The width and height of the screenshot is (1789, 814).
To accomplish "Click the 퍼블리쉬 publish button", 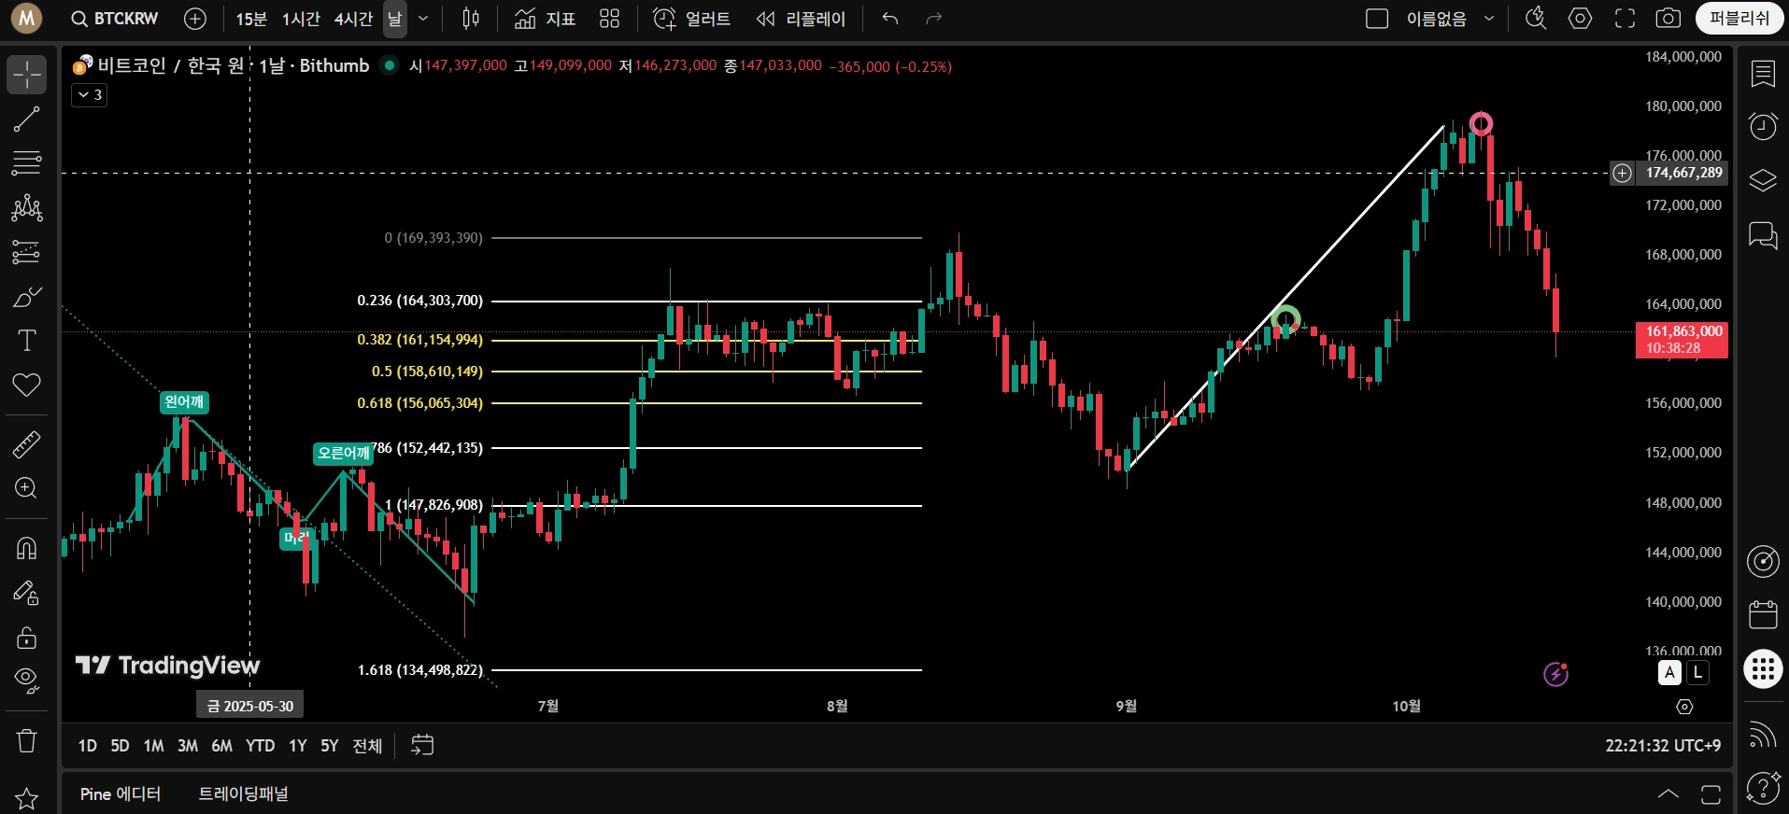I will pos(1739,19).
